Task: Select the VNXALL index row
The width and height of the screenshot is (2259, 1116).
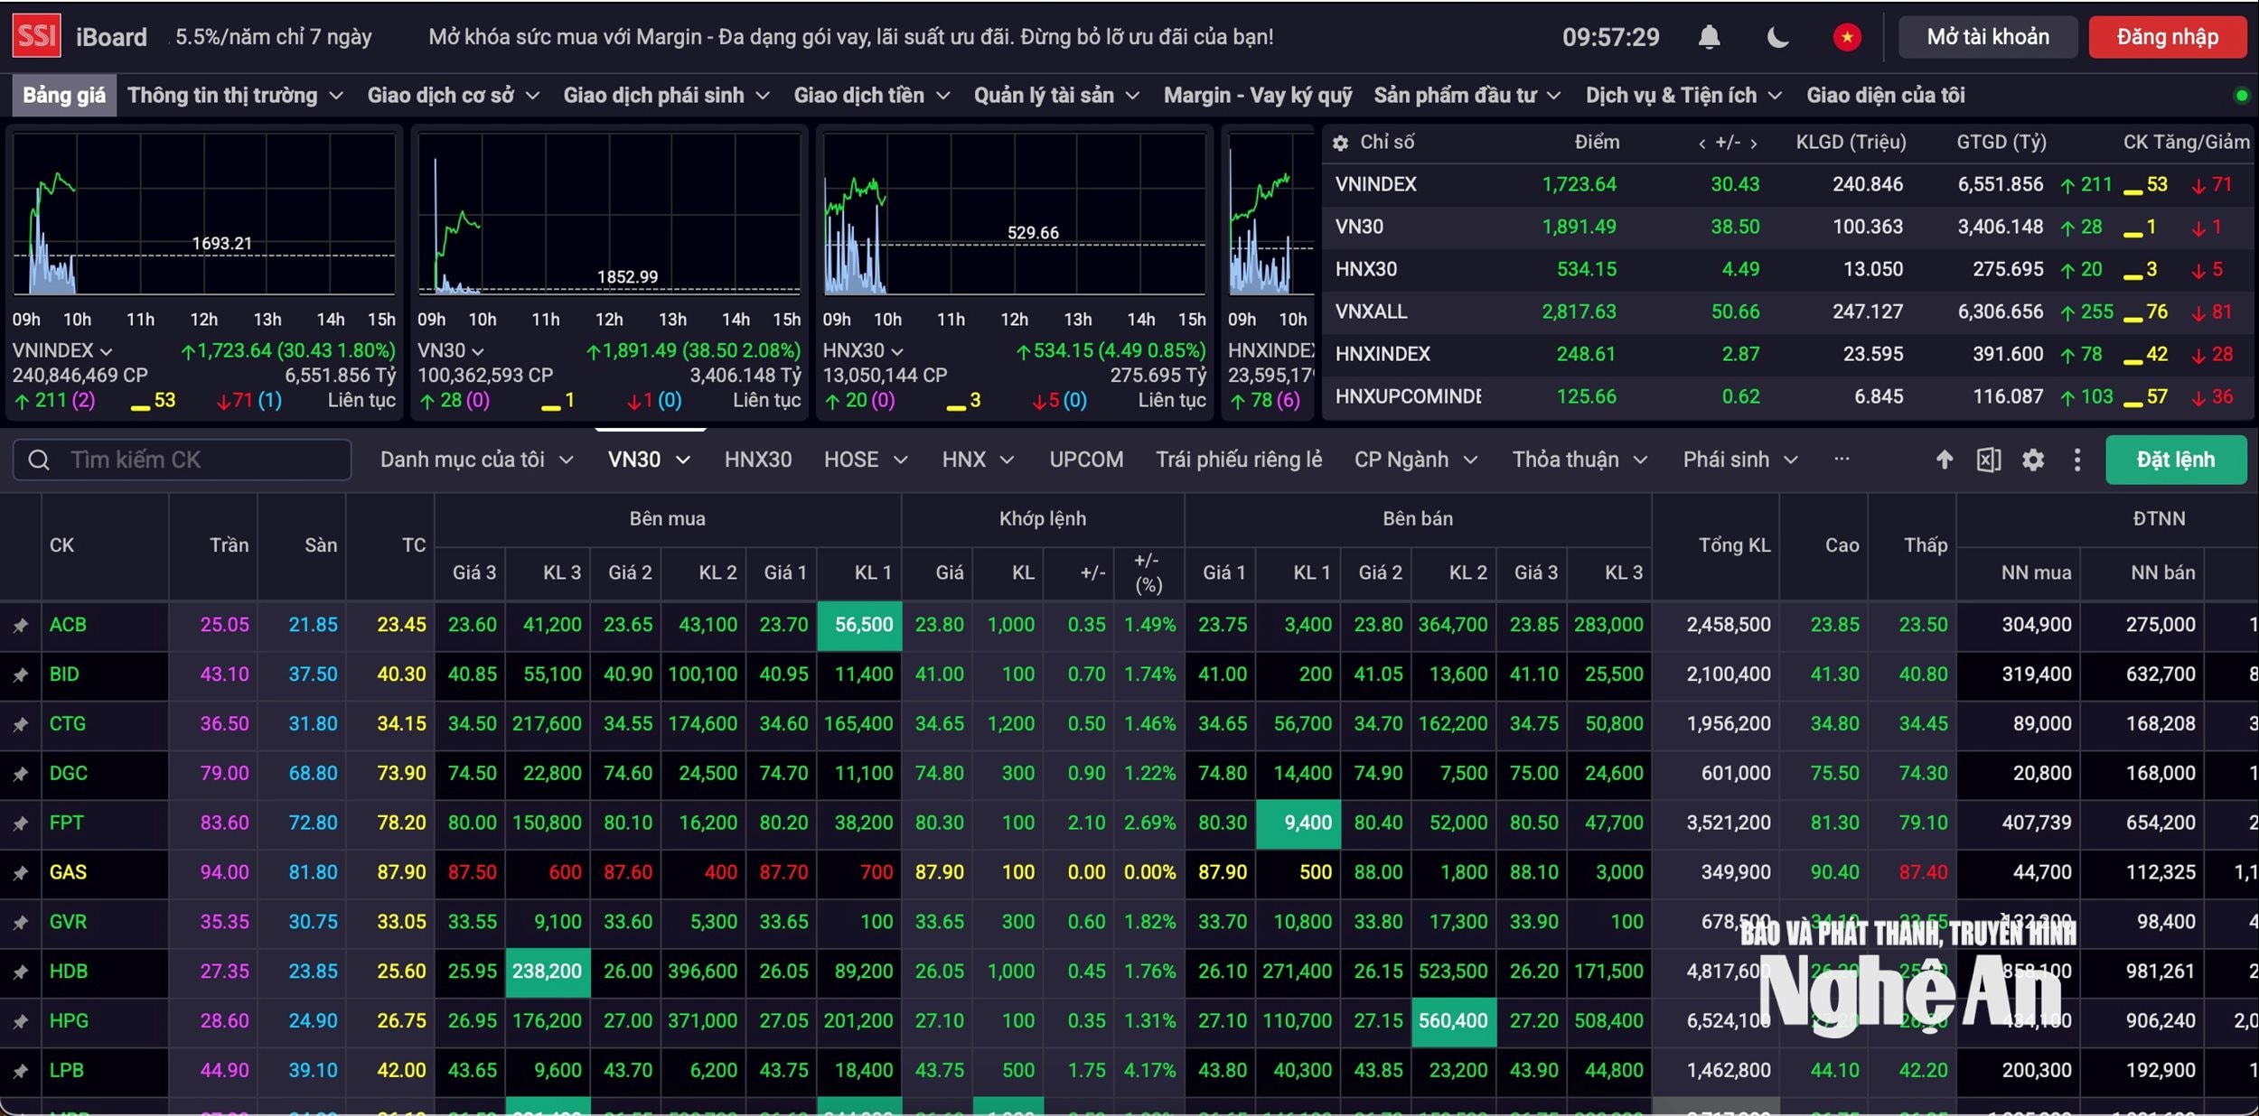Action: click(x=1786, y=312)
